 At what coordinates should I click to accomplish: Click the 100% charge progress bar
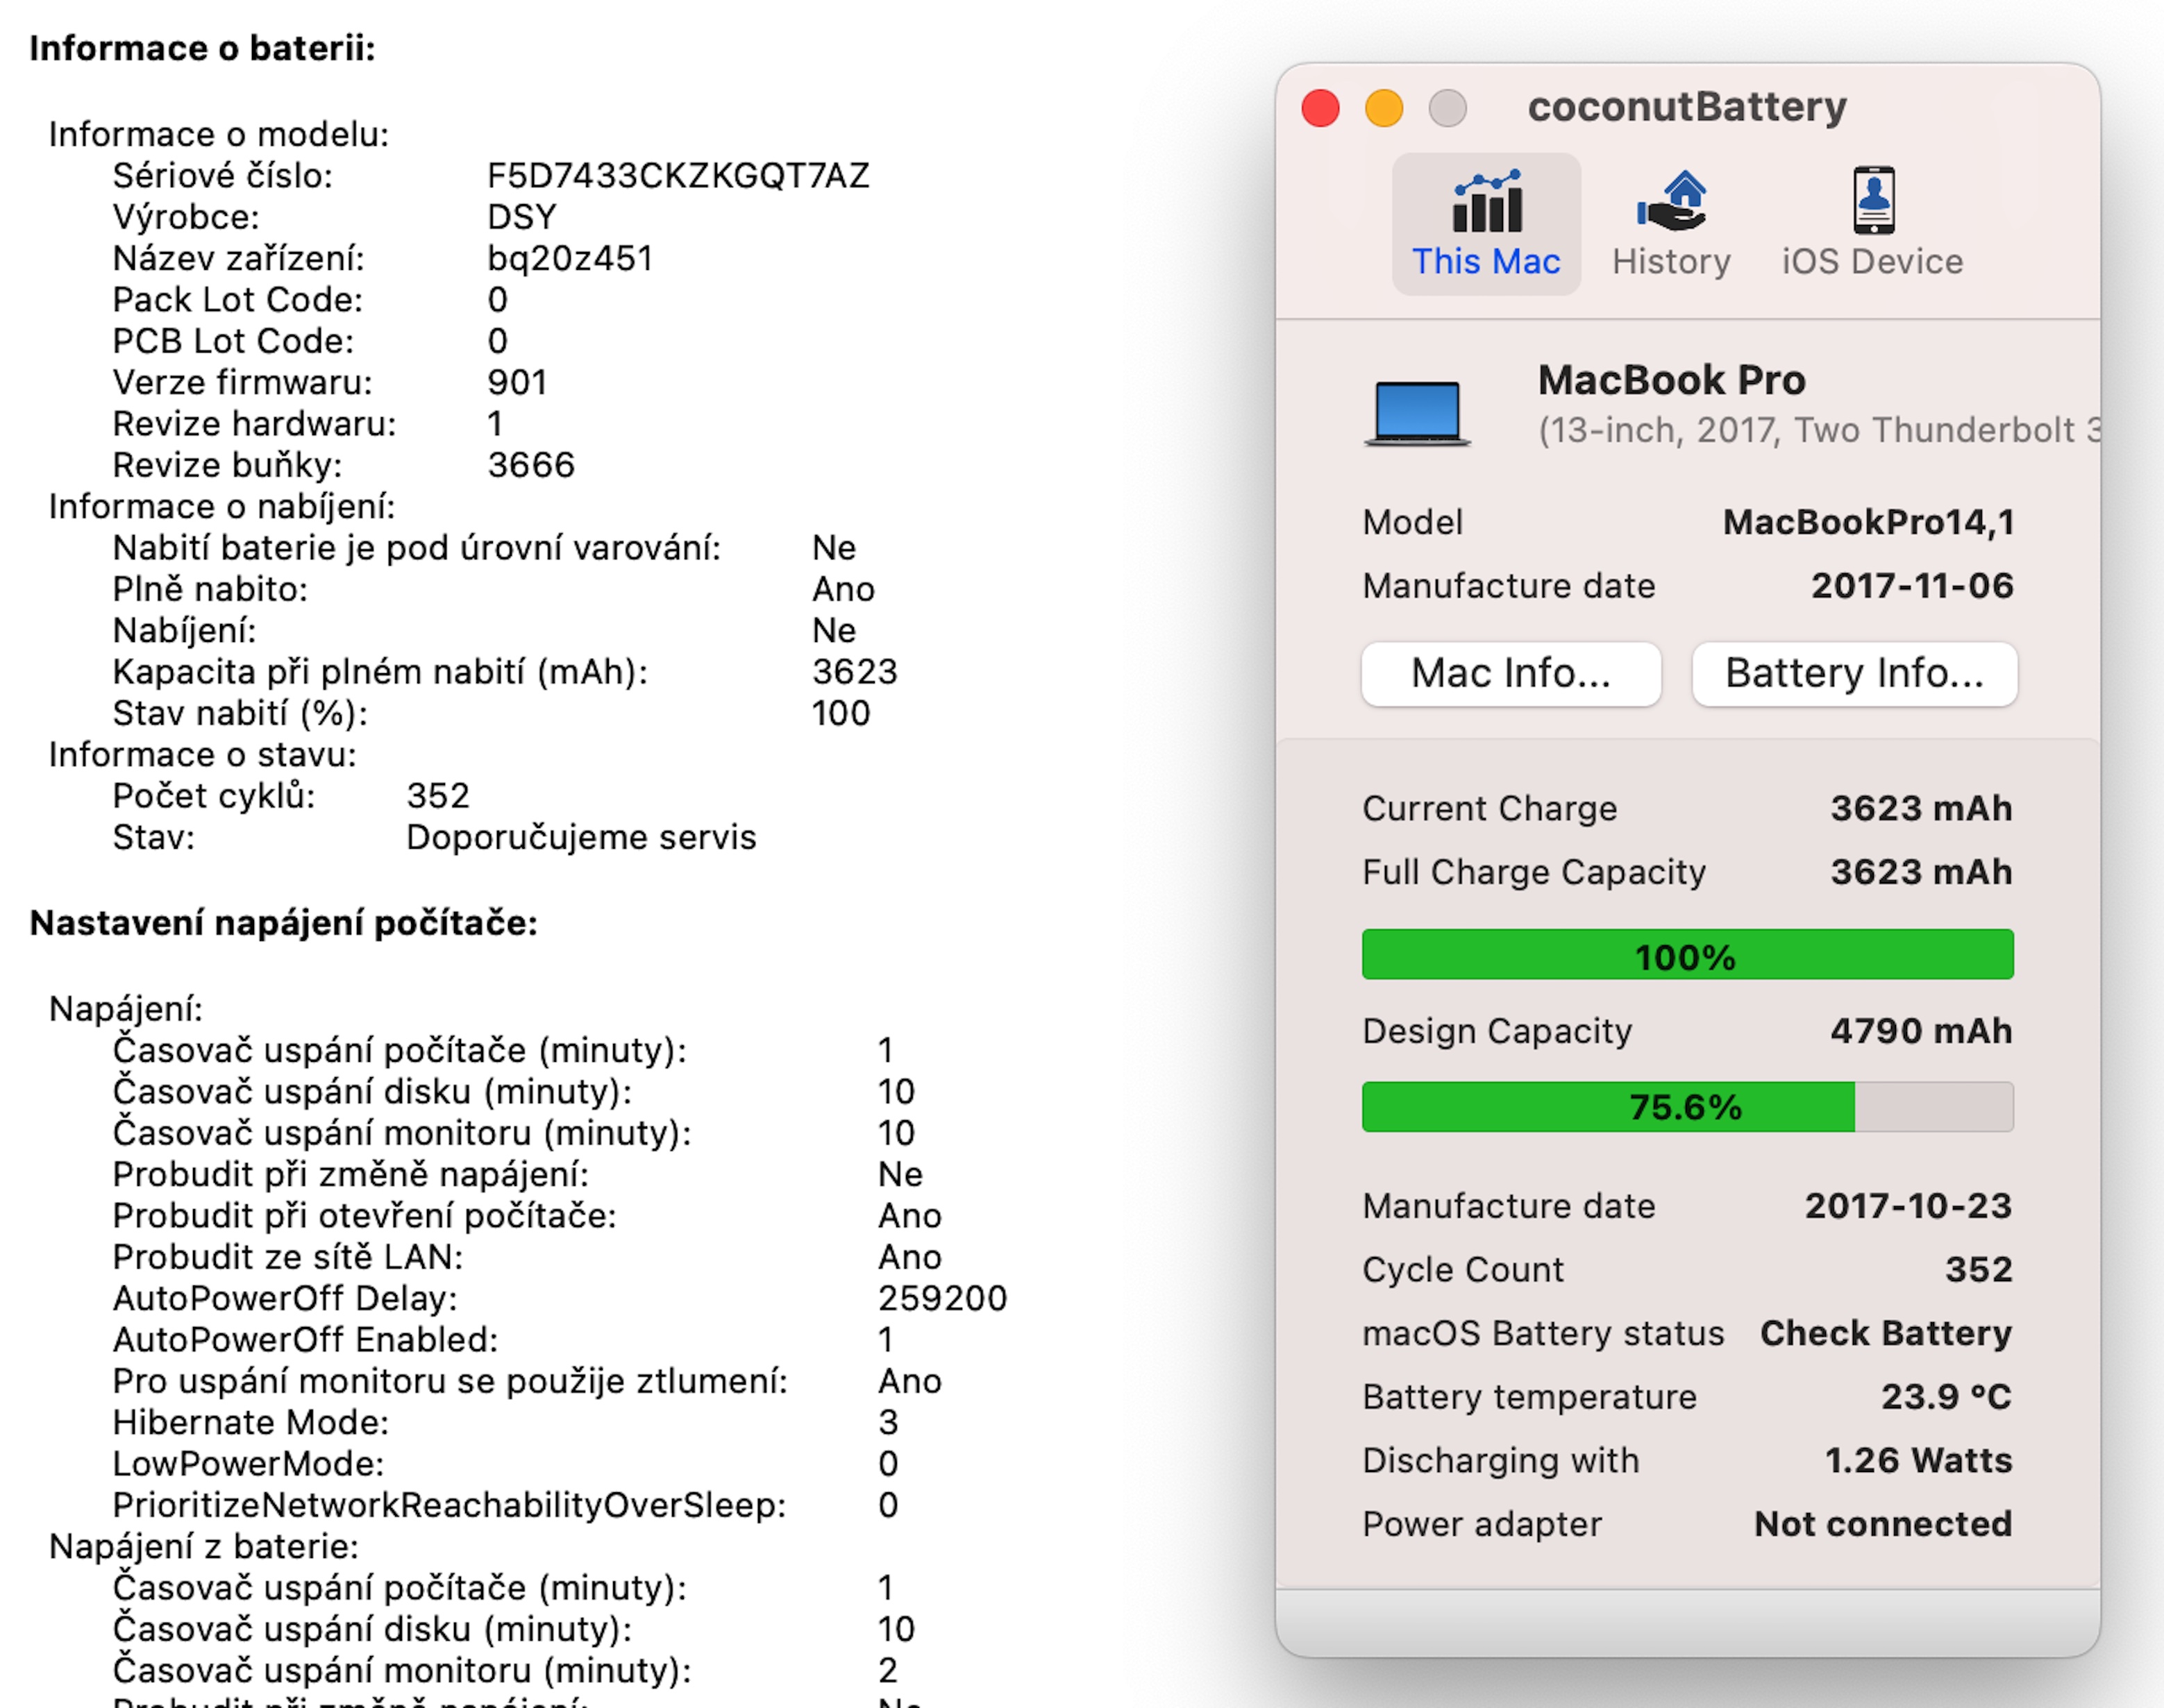click(1687, 955)
